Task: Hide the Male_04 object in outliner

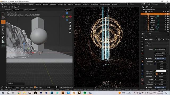Action: point(165,25)
